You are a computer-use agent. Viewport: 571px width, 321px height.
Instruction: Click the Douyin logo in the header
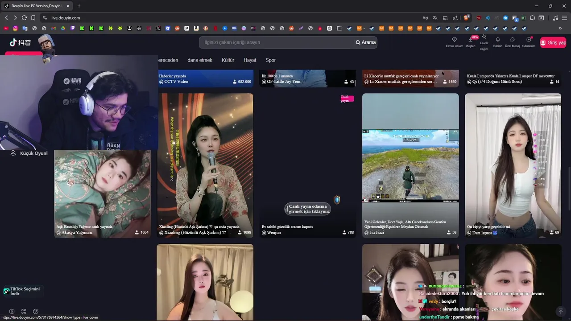(20, 43)
